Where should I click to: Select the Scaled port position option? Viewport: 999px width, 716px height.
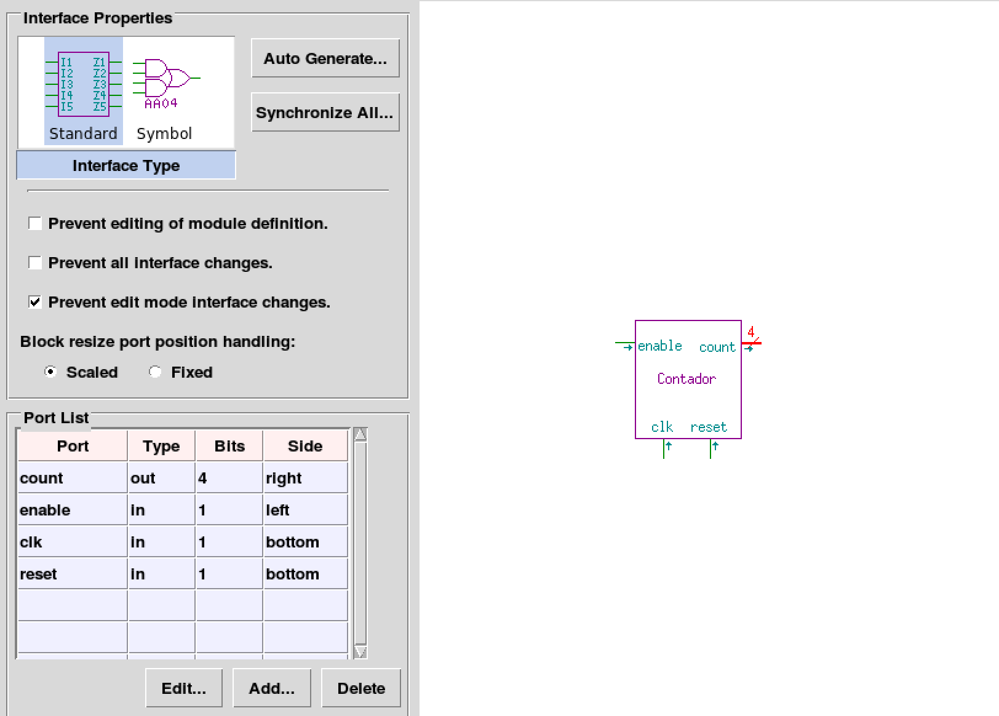(51, 372)
